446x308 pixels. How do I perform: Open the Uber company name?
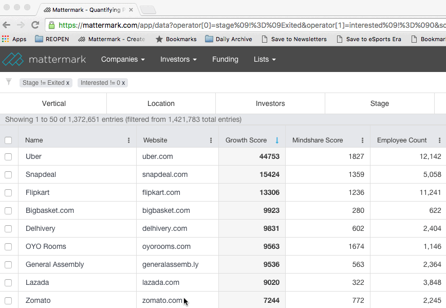pyautogui.click(x=33, y=156)
